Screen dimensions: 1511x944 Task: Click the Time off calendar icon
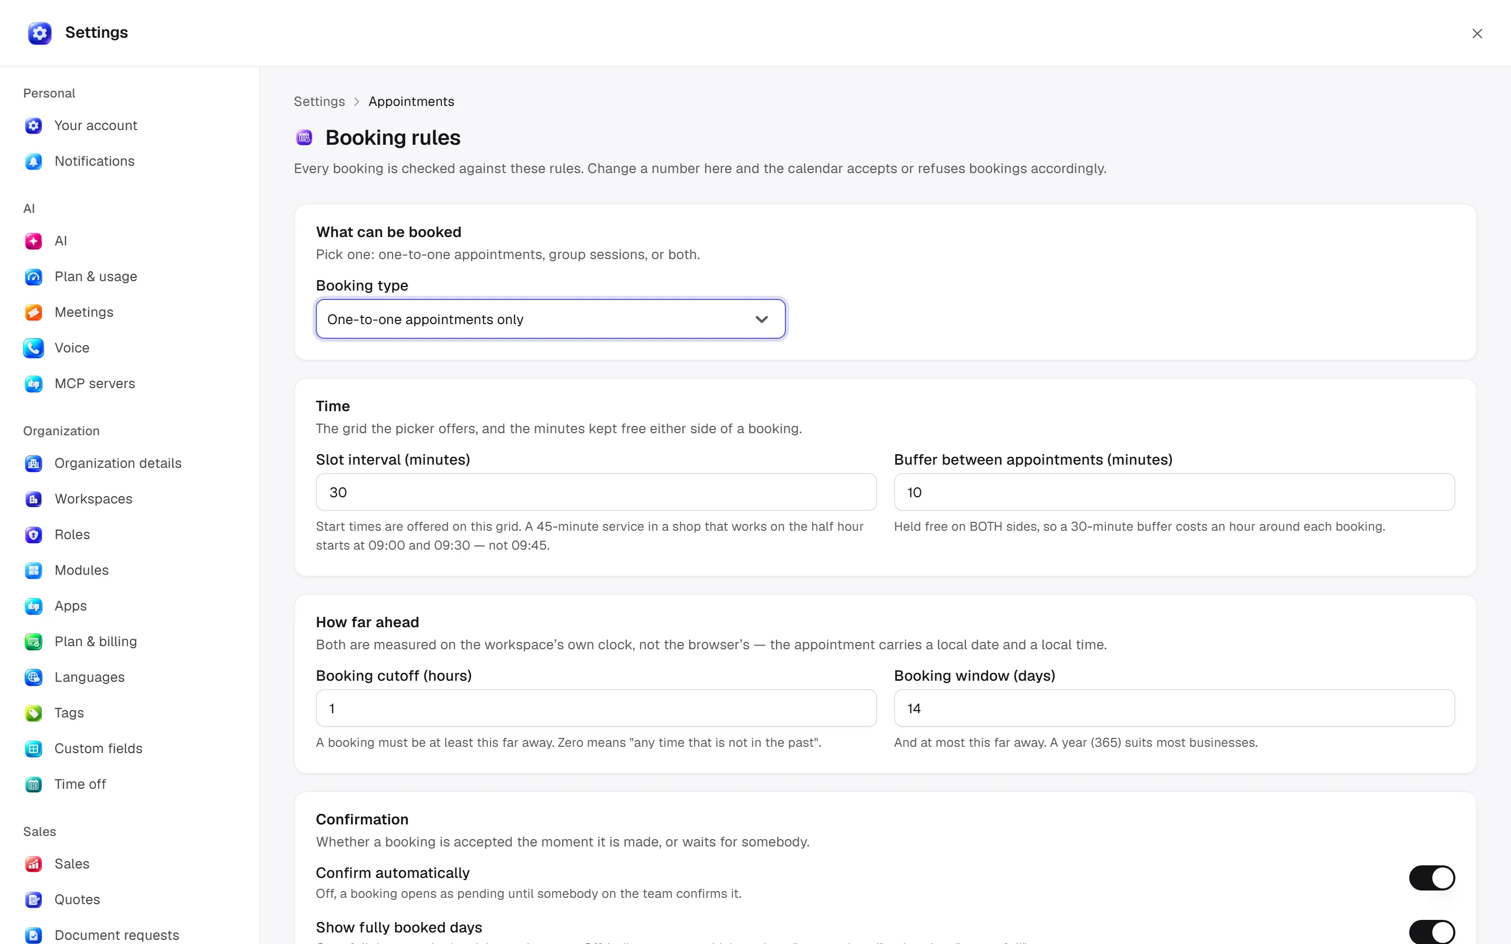click(x=34, y=784)
